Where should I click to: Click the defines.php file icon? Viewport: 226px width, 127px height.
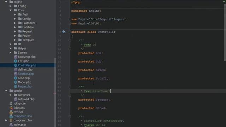pyautogui.click(x=16, y=69)
